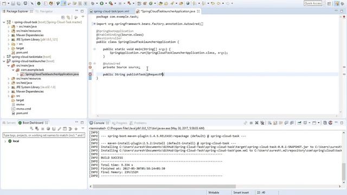Open the Run button dropdown arrow

click(106, 3)
